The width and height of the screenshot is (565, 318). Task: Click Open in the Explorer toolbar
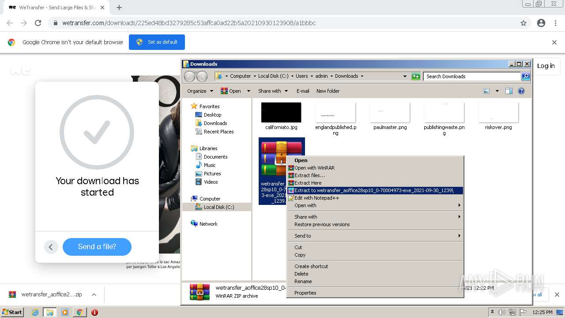tap(231, 91)
